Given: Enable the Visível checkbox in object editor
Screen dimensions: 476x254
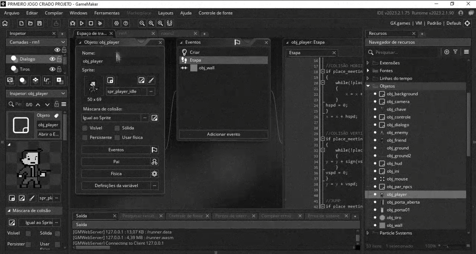Looking at the screenshot, I should coord(85,128).
